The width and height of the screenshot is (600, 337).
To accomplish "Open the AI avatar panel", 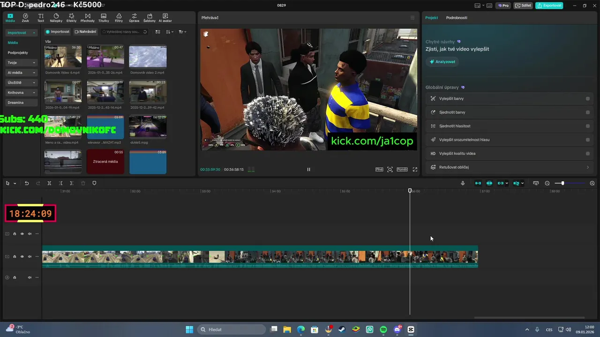I will coord(165,18).
